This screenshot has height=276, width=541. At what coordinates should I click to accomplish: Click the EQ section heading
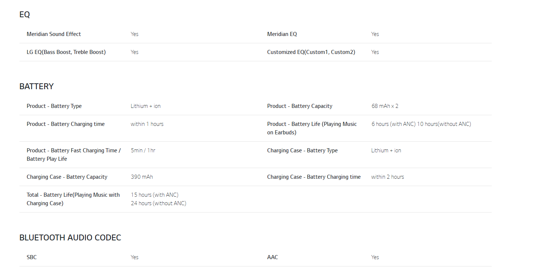pos(25,15)
